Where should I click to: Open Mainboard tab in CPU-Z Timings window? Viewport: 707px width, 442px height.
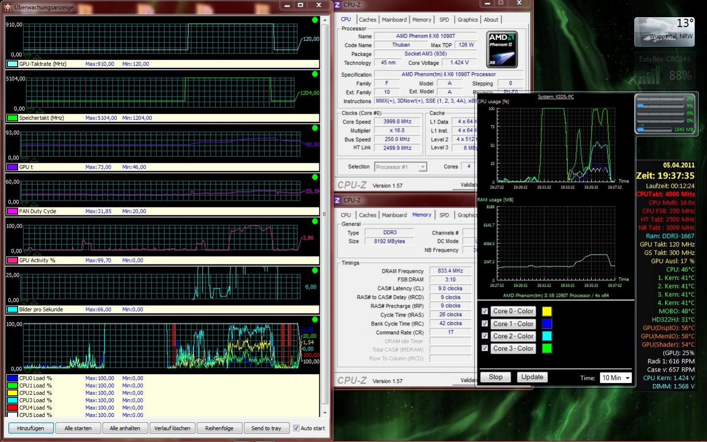(395, 215)
